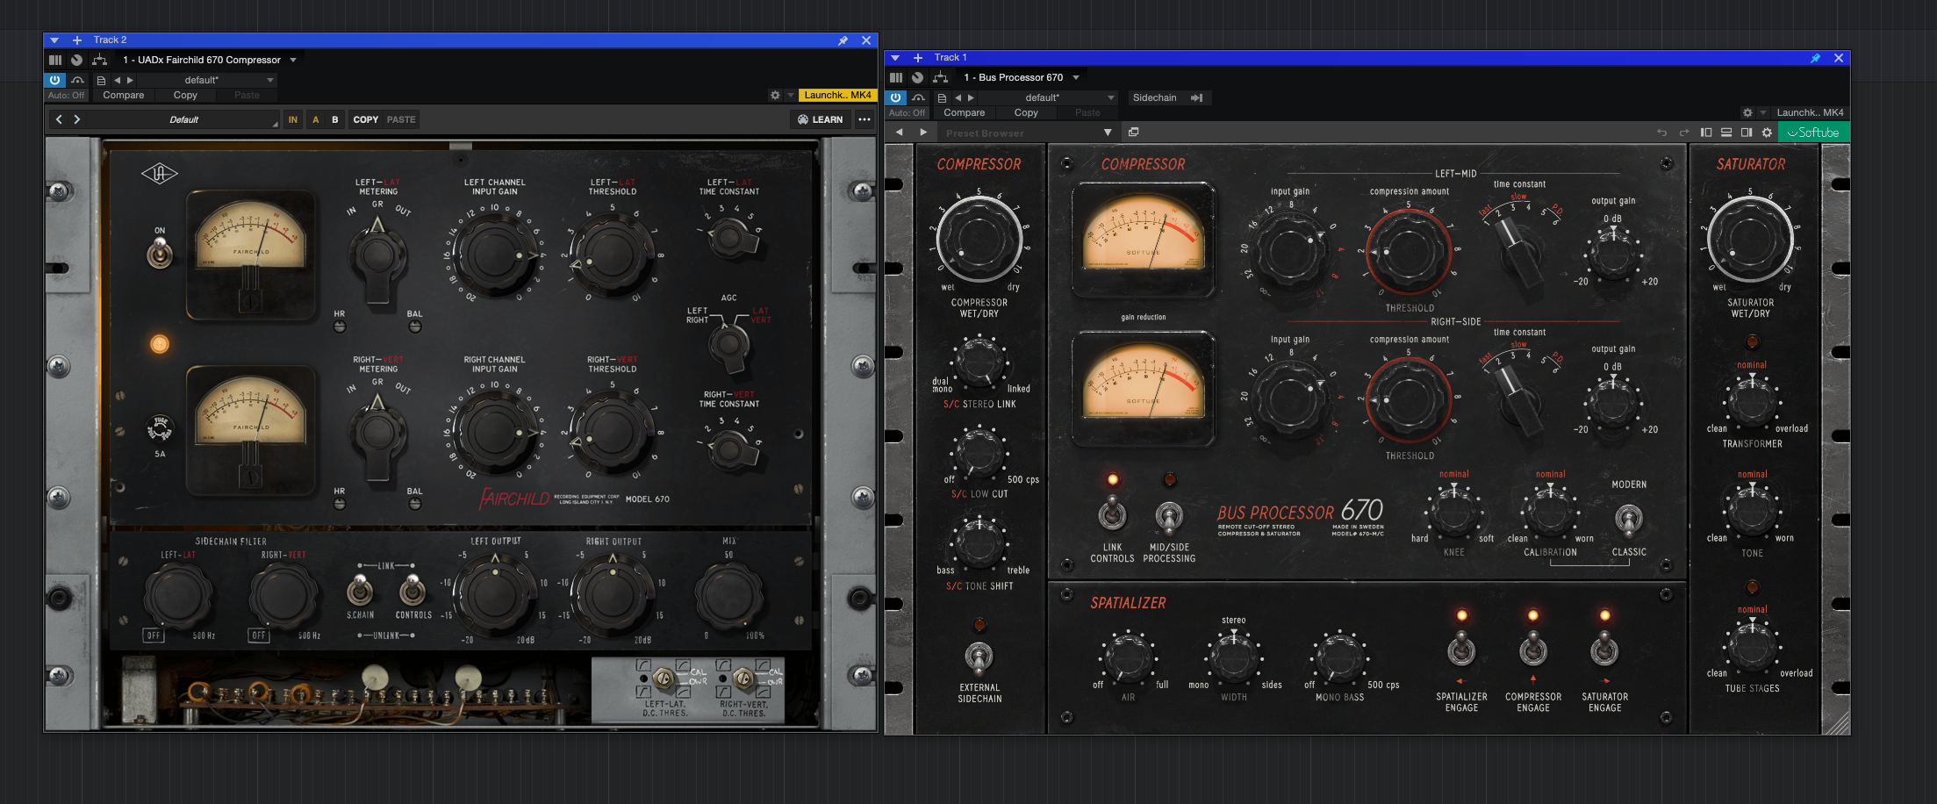Toggle the LINK CONTROLS switch on Bus Processor
1937x804 pixels.
pyautogui.click(x=1112, y=514)
